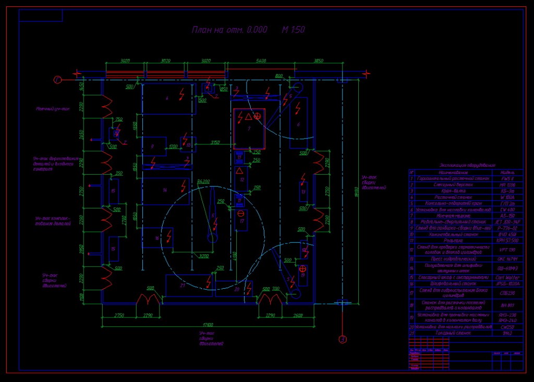Pick the "R4200" crane radius label
Image resolution: width=534 pixels, height=382 pixels.
pyautogui.click(x=203, y=181)
